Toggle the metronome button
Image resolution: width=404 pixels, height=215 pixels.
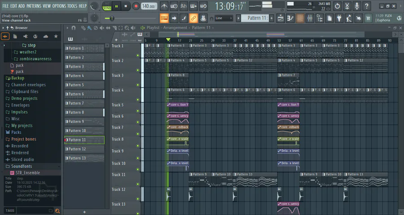164,6
